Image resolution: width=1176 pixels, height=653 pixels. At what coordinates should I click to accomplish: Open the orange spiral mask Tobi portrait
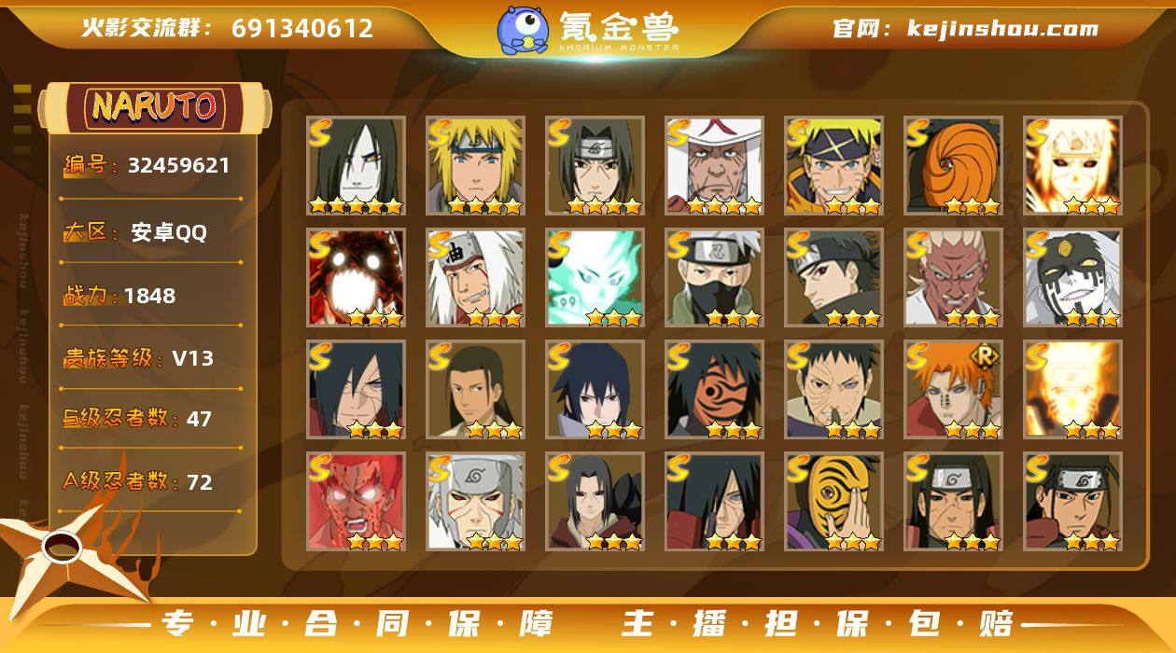pyautogui.click(x=953, y=166)
